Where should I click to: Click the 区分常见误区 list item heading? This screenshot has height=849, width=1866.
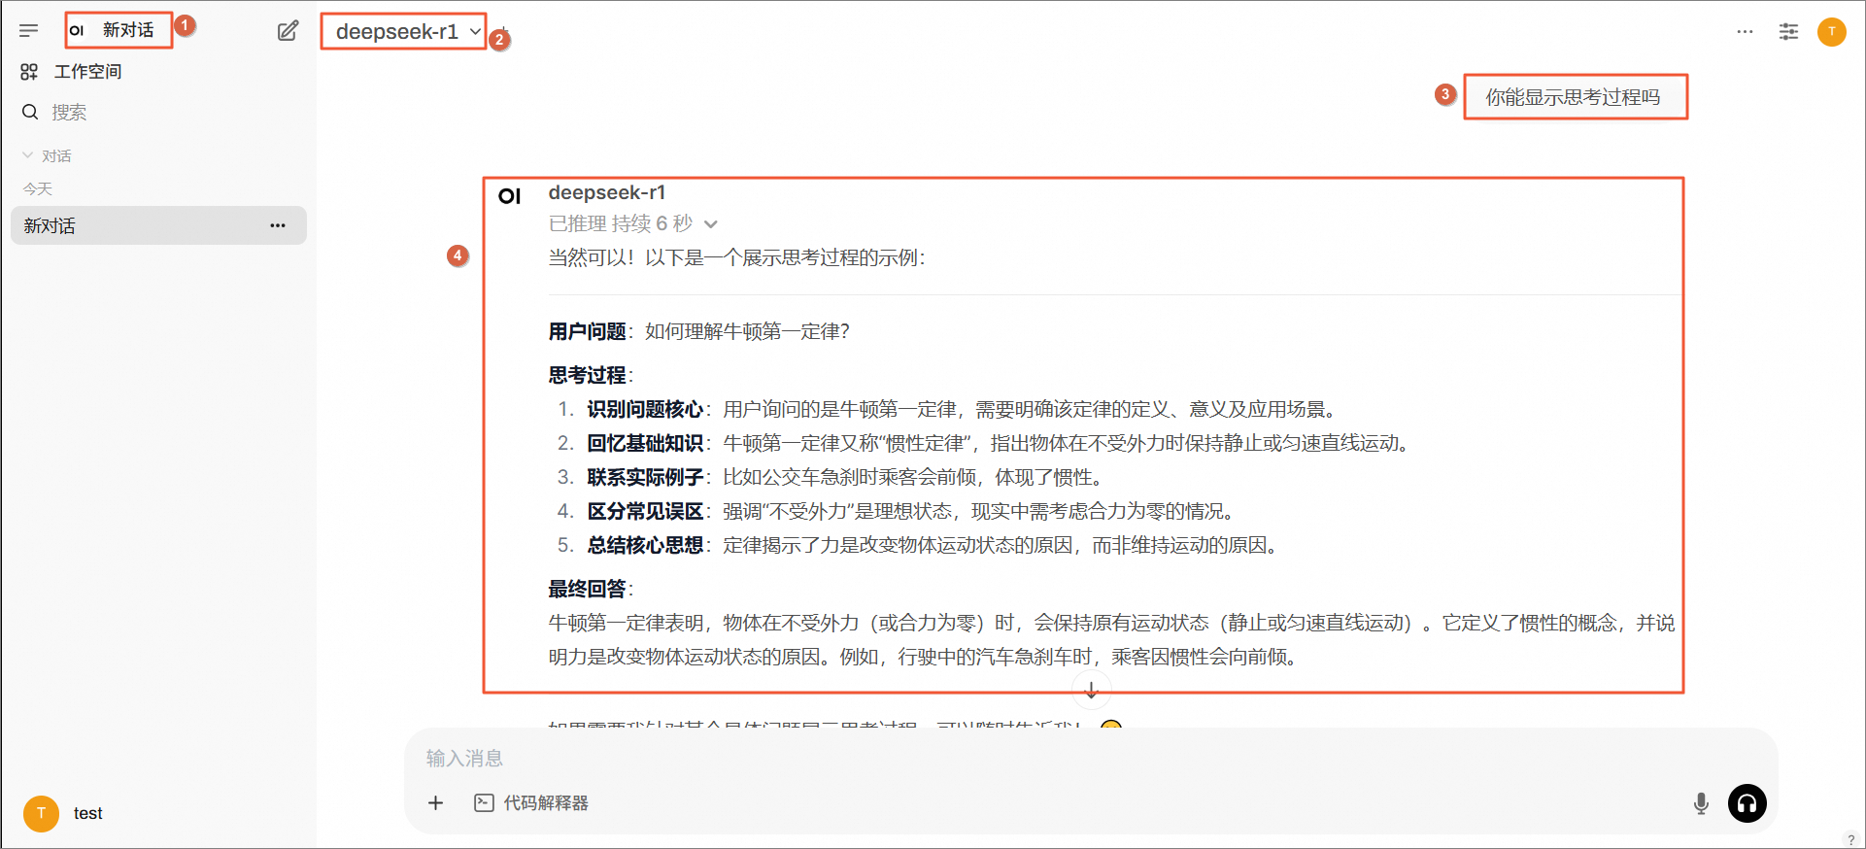coord(645,512)
